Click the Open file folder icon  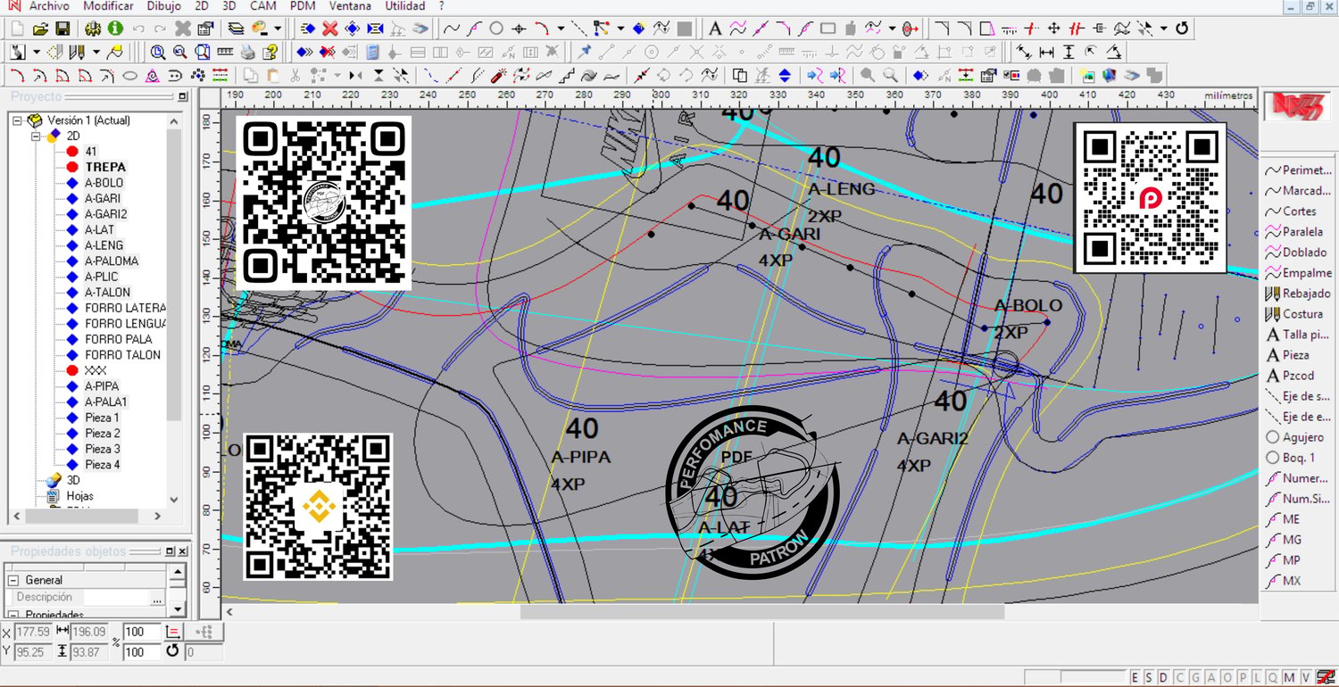tap(40, 29)
